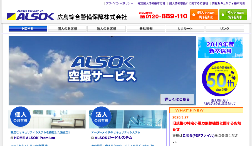Screen dimensions: 252x146
Task: Click the free-dial icon beside 0120-889-110
Action: (142, 16)
